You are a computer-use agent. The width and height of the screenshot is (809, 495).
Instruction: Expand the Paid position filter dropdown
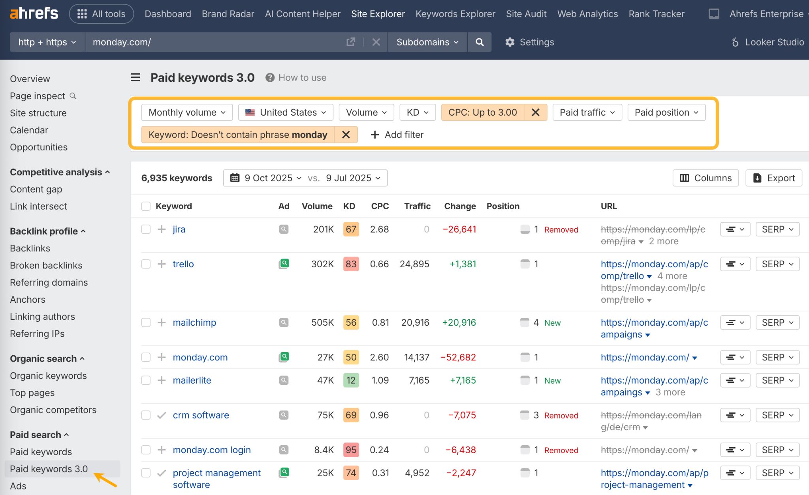[666, 112]
